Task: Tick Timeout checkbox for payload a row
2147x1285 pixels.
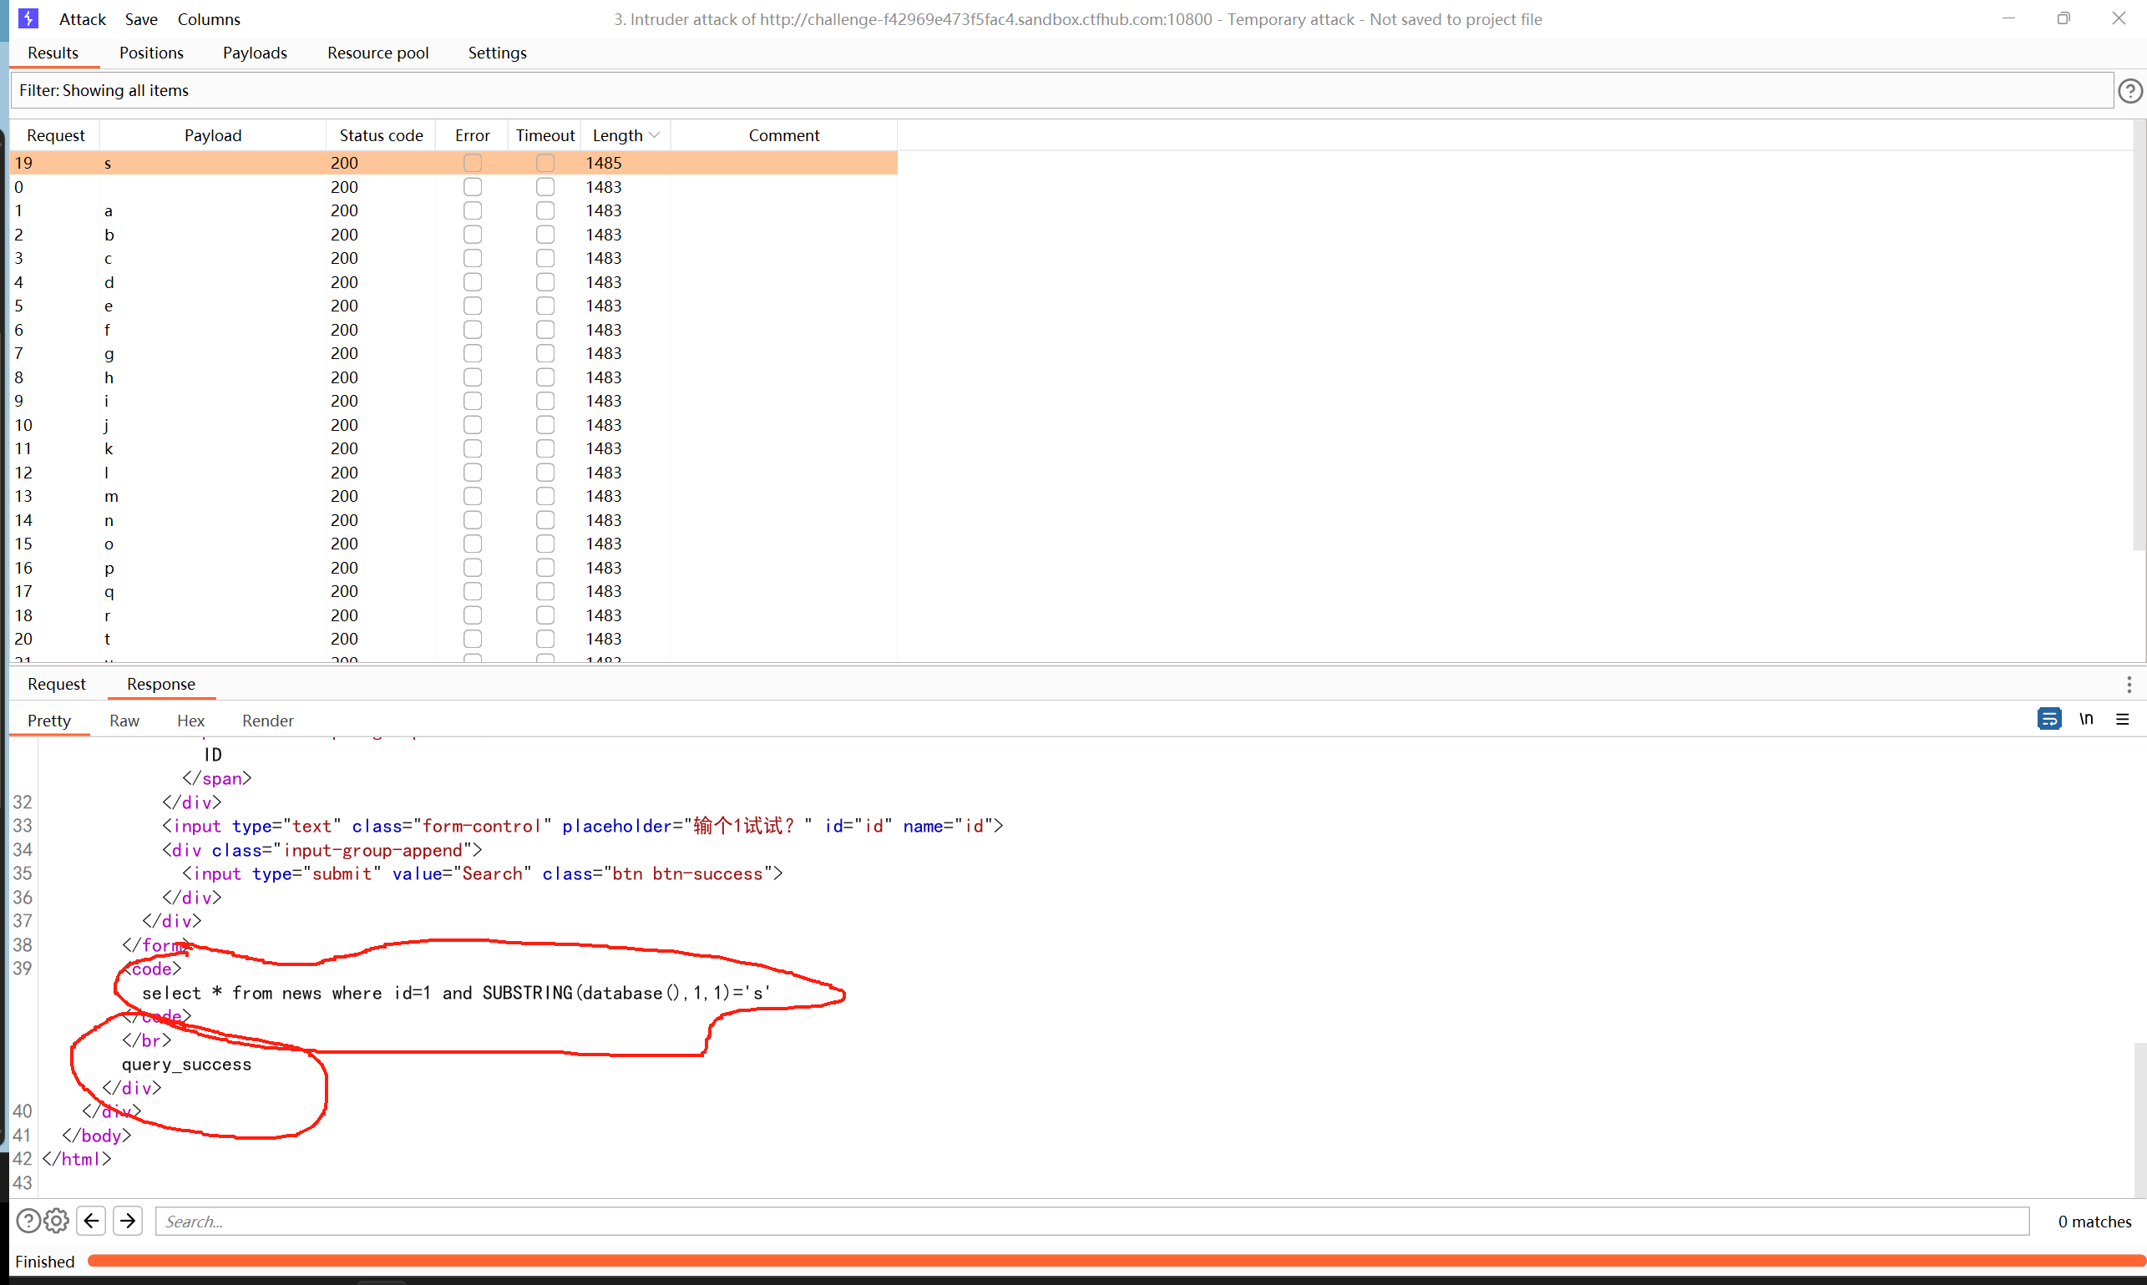Action: click(544, 210)
